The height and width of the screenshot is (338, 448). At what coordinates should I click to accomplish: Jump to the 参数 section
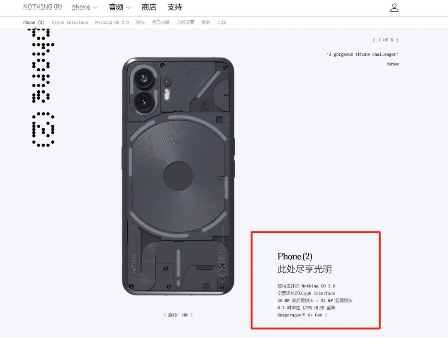click(205, 22)
